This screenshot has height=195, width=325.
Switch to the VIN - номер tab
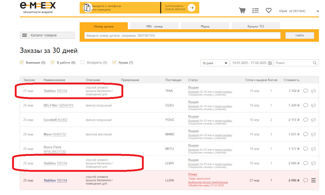154,26
